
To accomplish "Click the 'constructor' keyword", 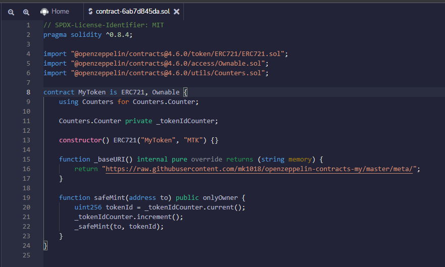I will (80, 140).
